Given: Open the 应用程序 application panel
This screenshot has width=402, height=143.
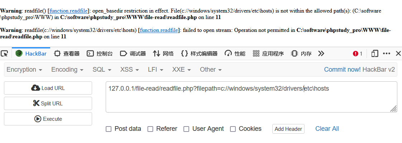Looking at the screenshot, I should tap(268, 53).
